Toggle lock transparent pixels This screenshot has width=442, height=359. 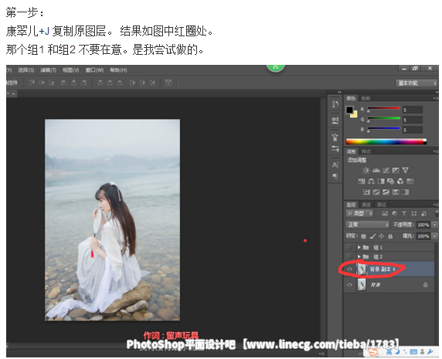coord(364,236)
